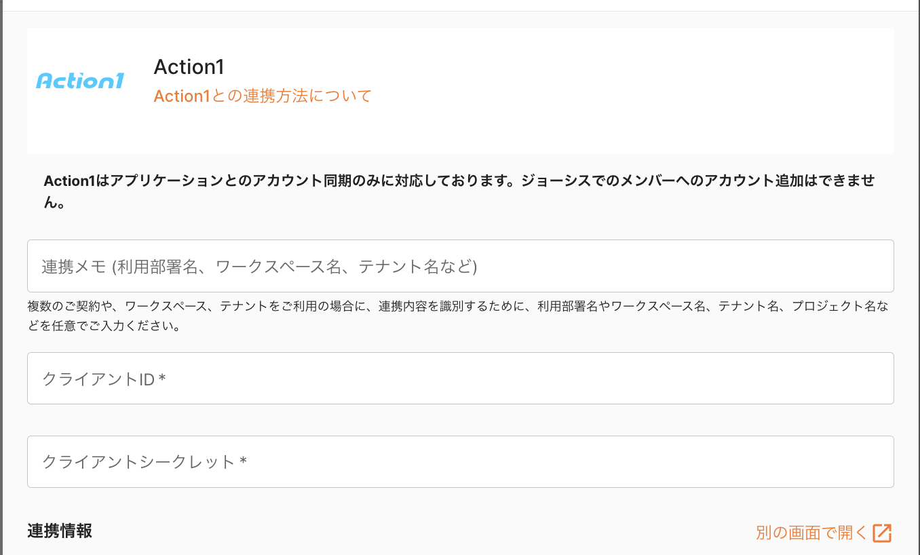This screenshot has height=555, width=920.
Task: Click the final ん。 of the bold notice
Action: (x=54, y=203)
